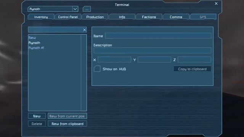This screenshot has width=244, height=137.
Task: Expand the Rynoth grid dropdown
Action: click(x=75, y=9)
